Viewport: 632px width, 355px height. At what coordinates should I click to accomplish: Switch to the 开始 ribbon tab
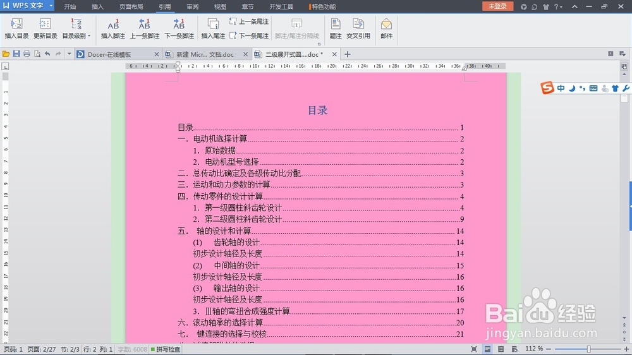tap(70, 6)
